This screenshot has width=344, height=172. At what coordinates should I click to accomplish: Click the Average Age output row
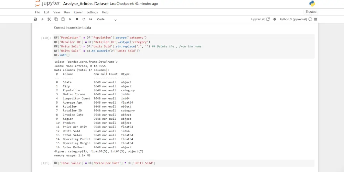tap(94, 103)
